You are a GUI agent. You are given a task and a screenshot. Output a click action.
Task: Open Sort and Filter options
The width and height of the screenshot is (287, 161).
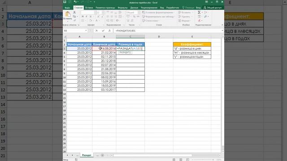(205, 12)
